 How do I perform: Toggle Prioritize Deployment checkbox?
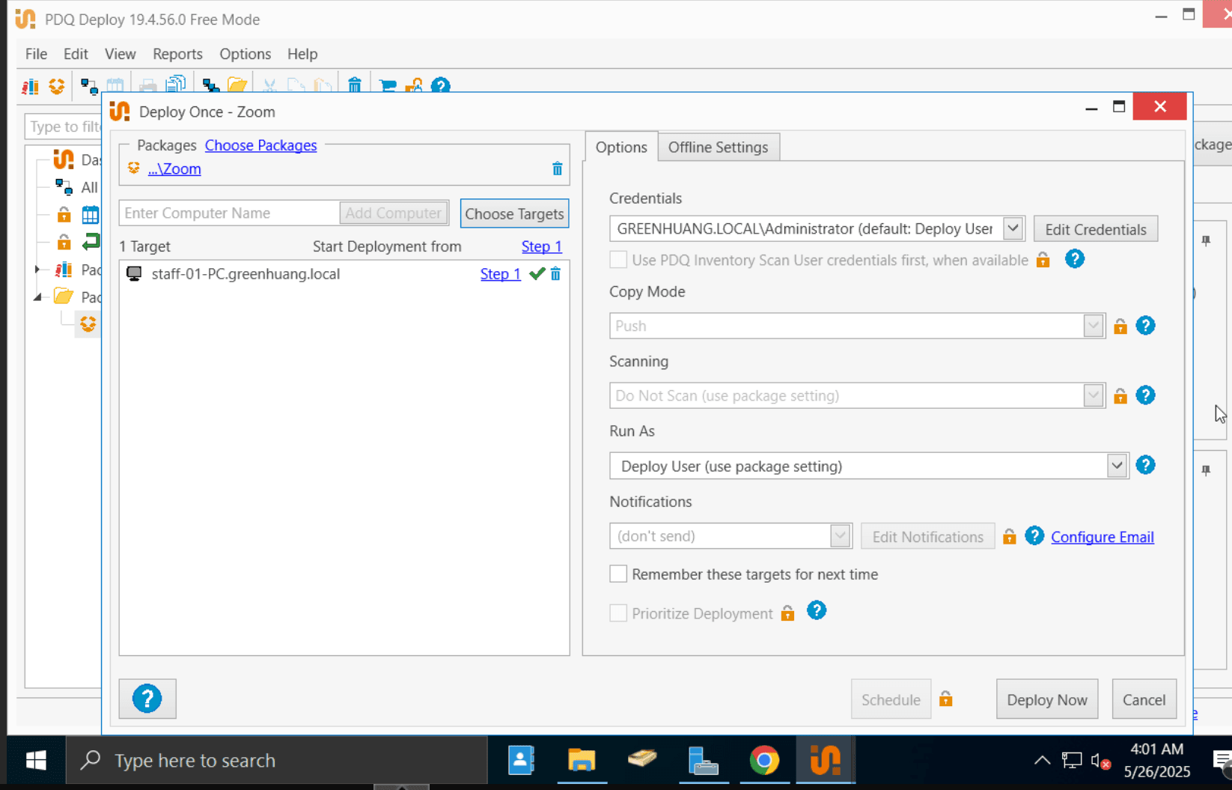pos(618,613)
